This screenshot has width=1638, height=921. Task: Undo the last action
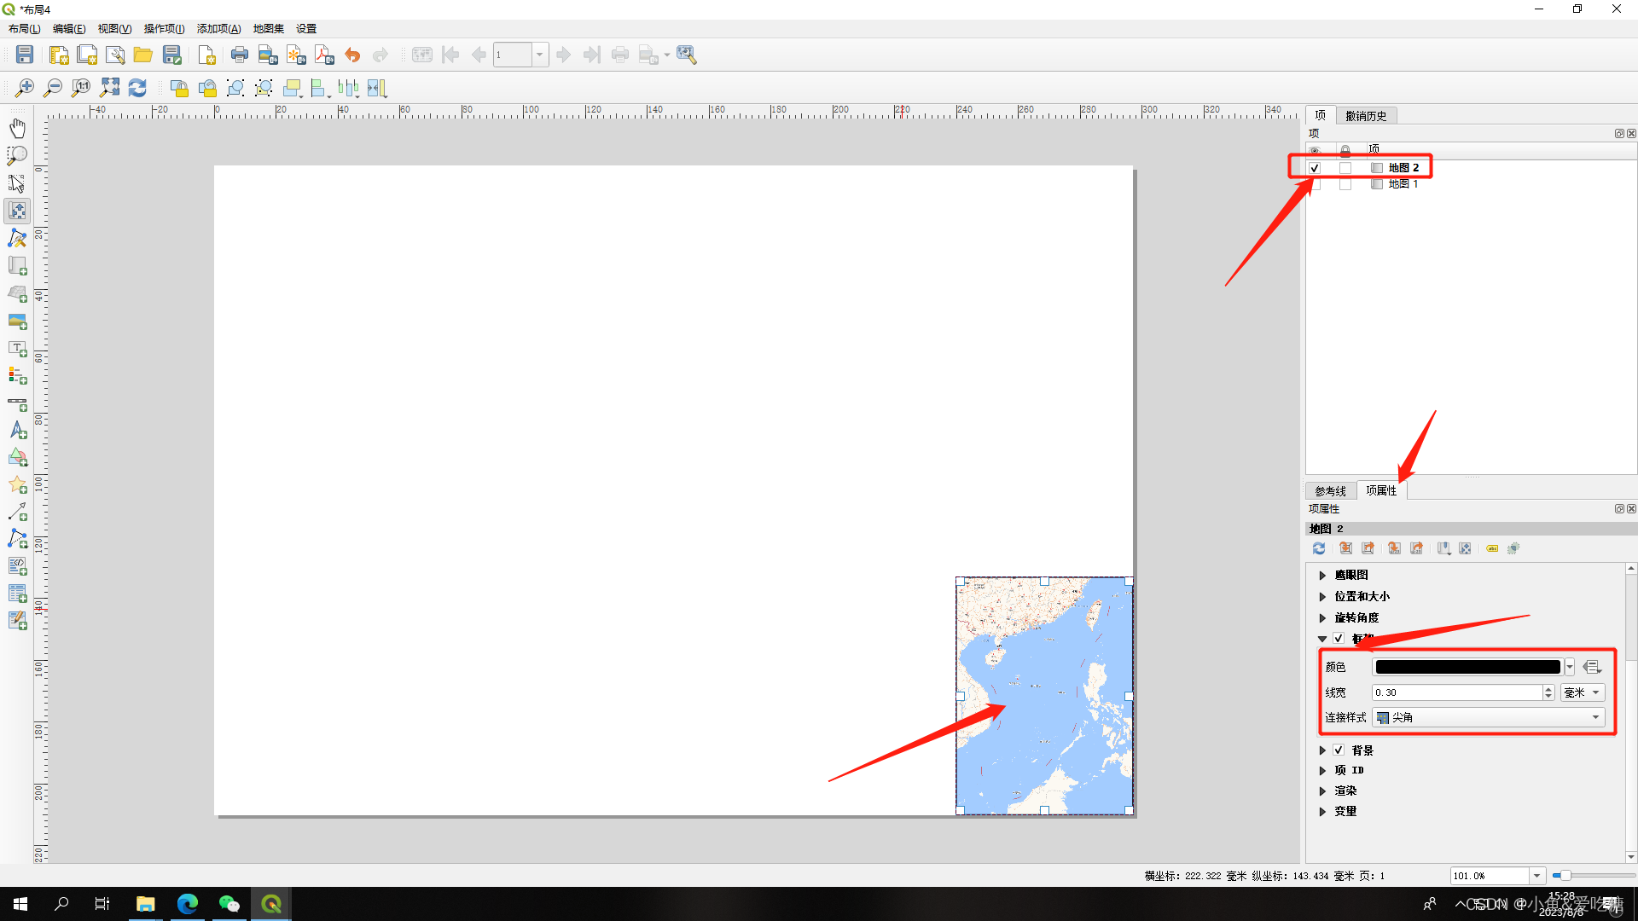(x=352, y=55)
